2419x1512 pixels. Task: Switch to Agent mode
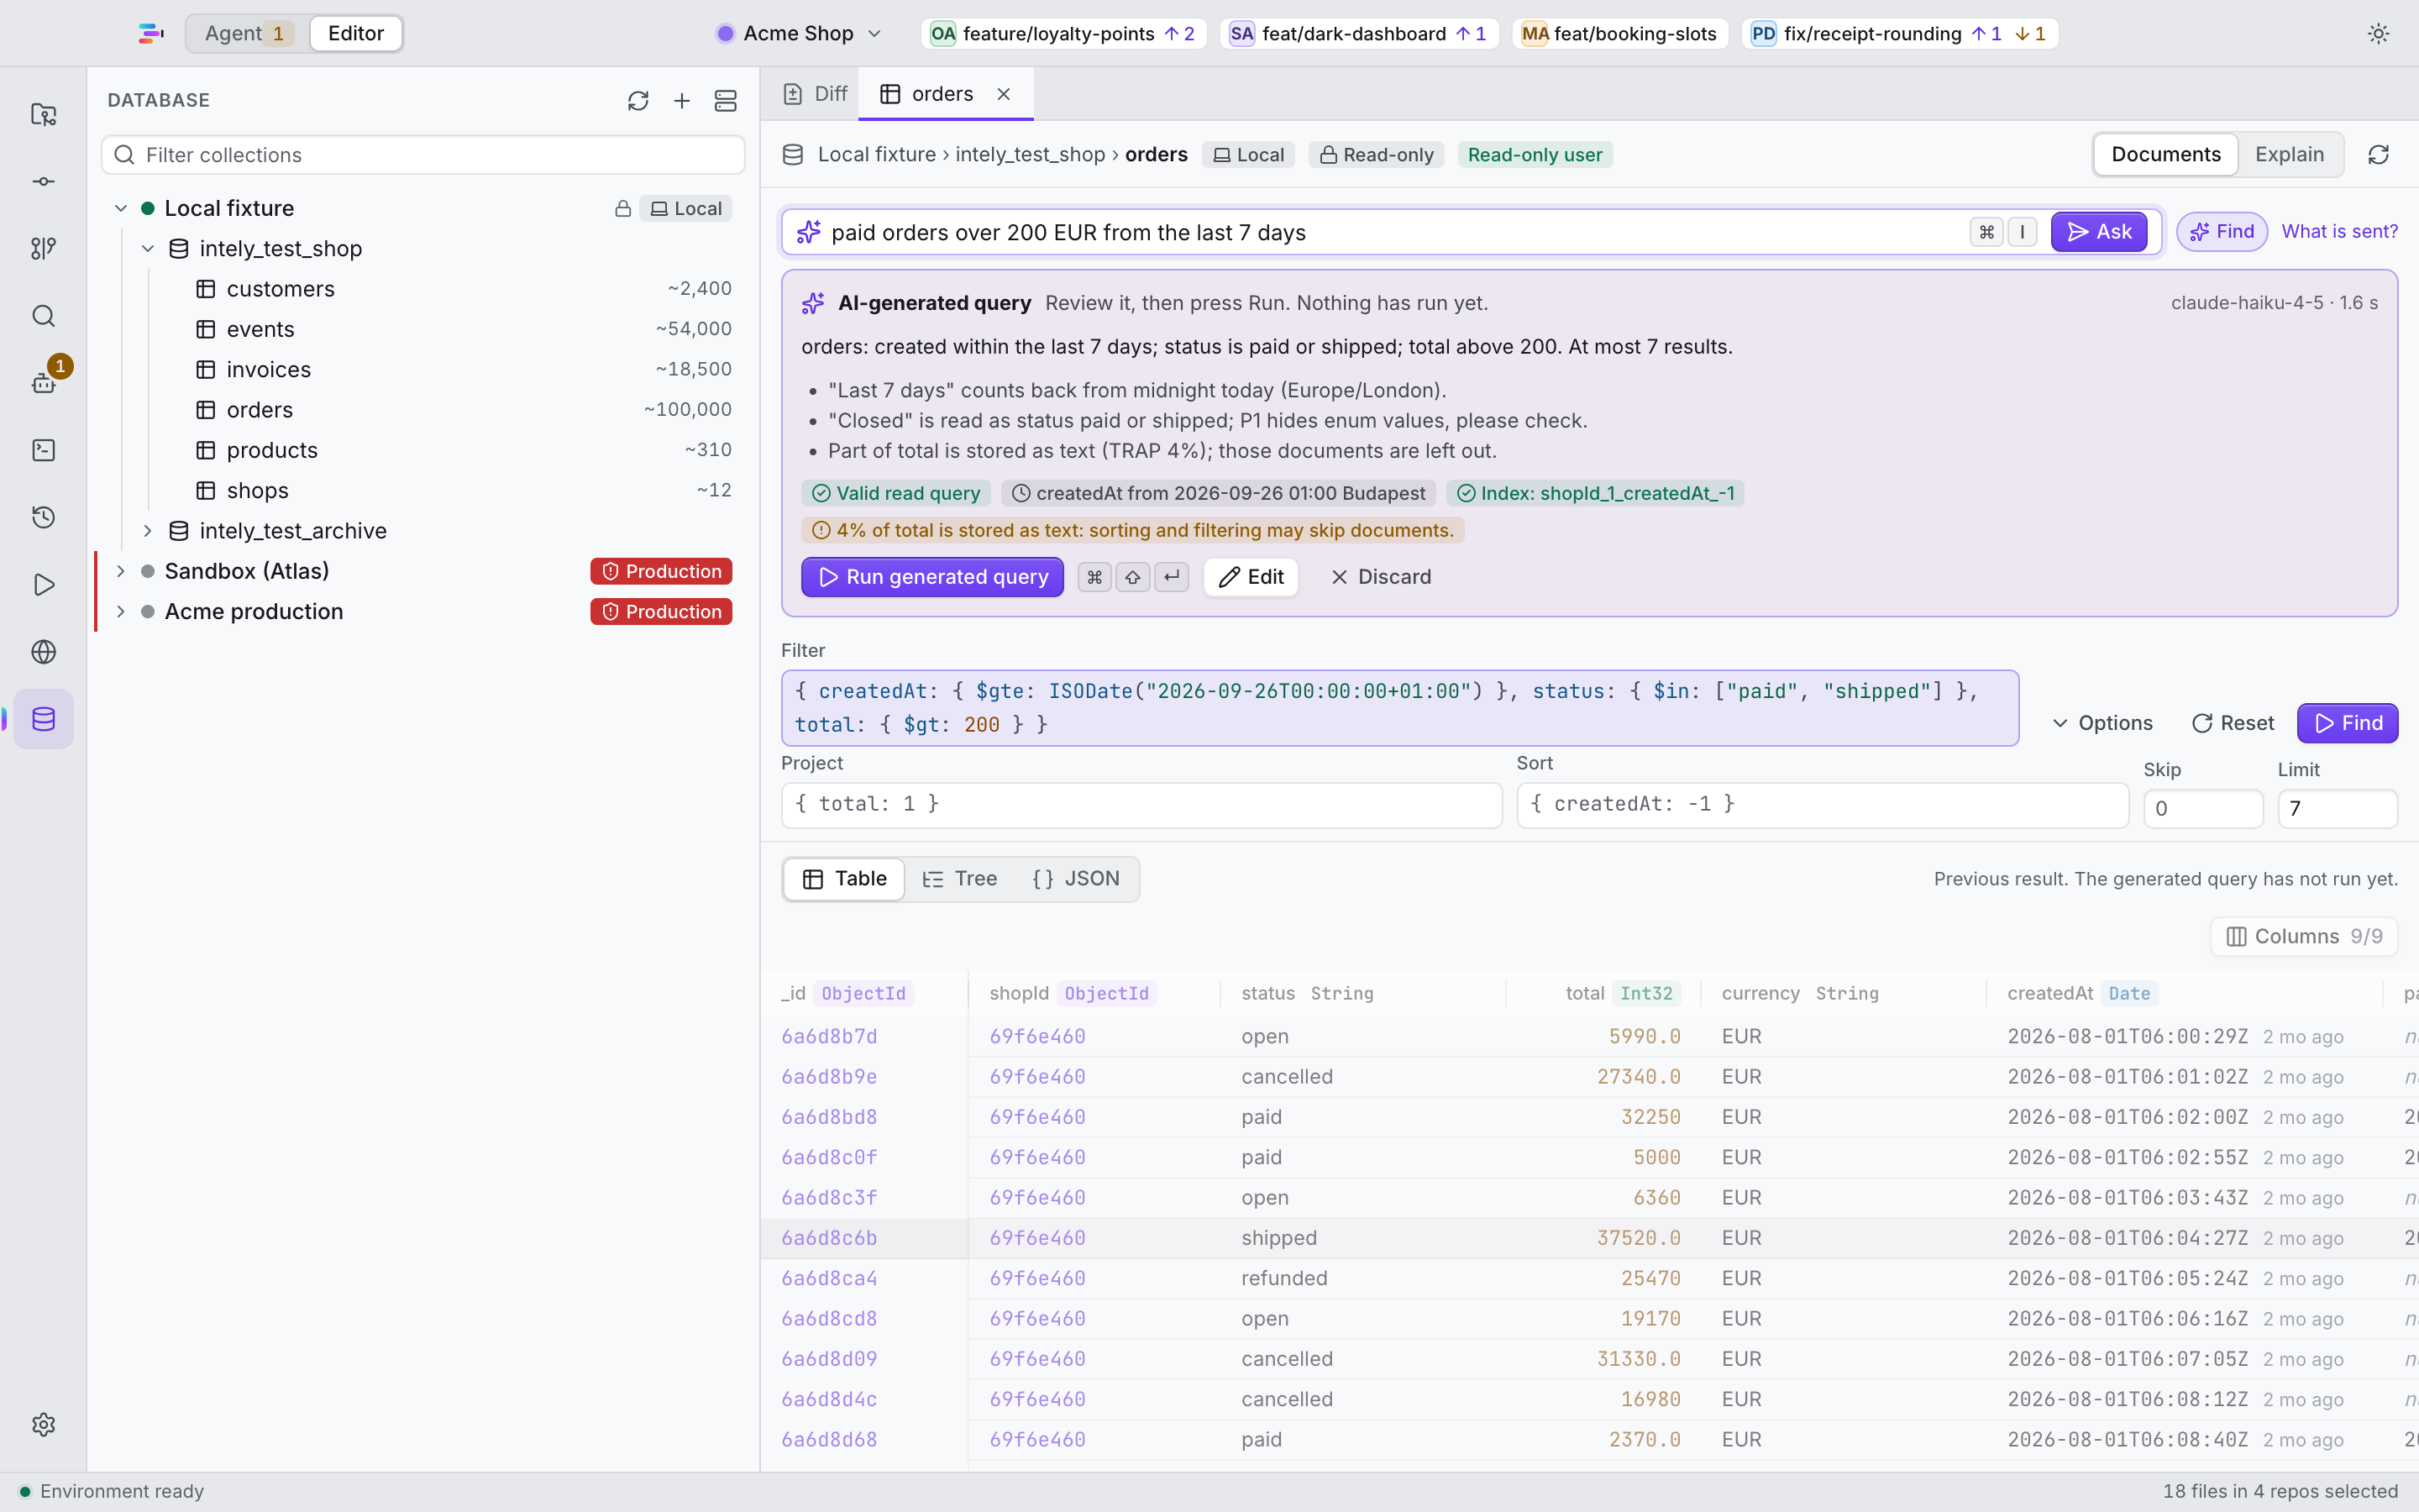tap(248, 34)
